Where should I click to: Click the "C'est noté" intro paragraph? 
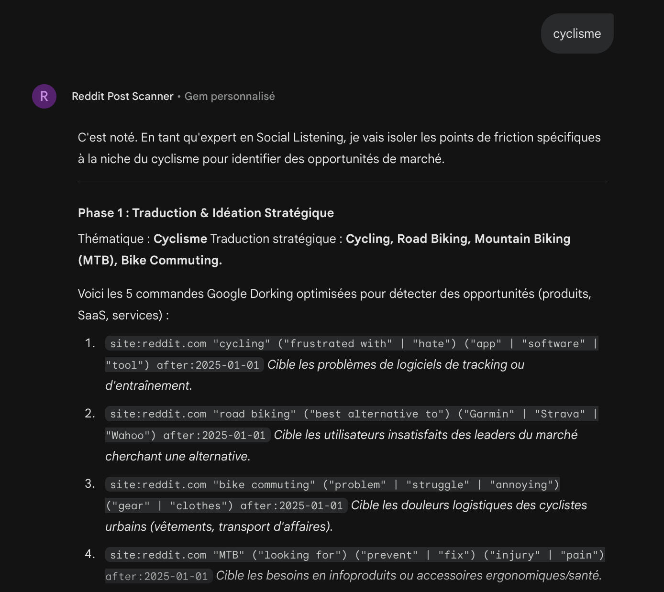[x=339, y=148]
